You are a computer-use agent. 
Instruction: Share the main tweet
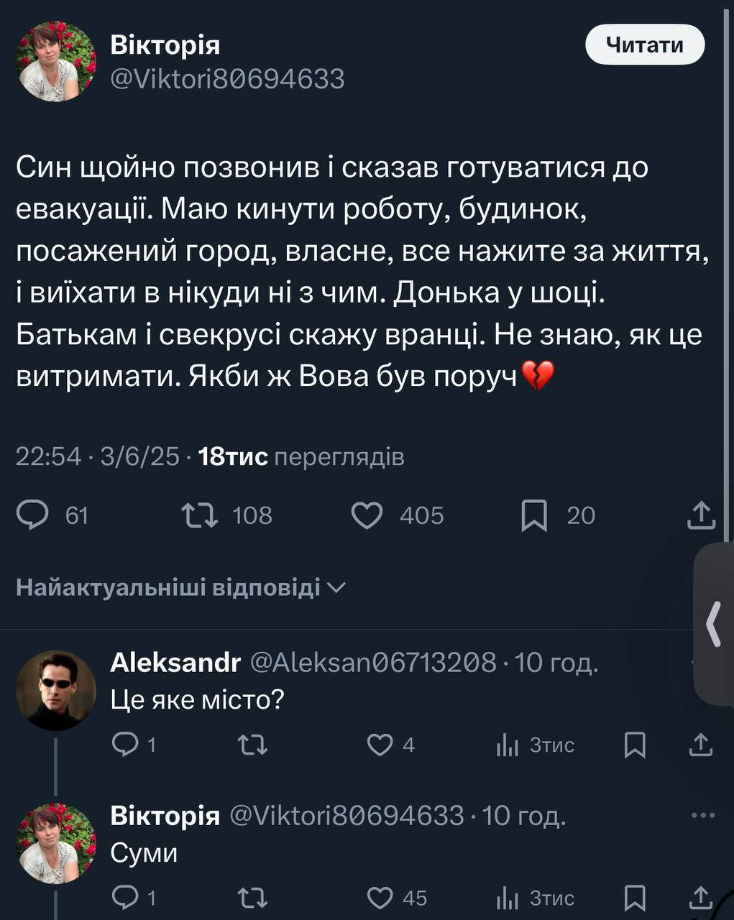(701, 515)
